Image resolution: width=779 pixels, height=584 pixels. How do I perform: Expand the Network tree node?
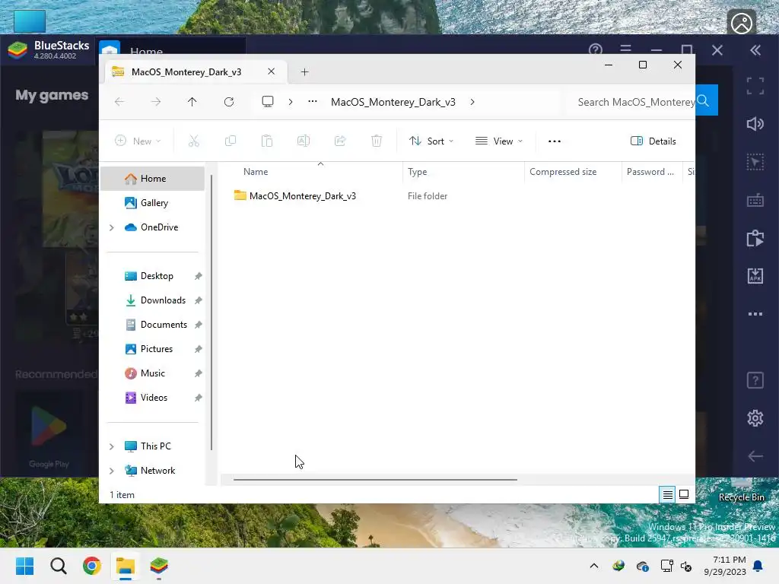[x=112, y=471]
